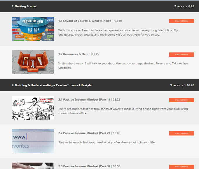Image resolution: width=199 pixels, height=169 pixels.
Task: Select the 12:00 duration of lesson 2.2
Action: click(116, 133)
